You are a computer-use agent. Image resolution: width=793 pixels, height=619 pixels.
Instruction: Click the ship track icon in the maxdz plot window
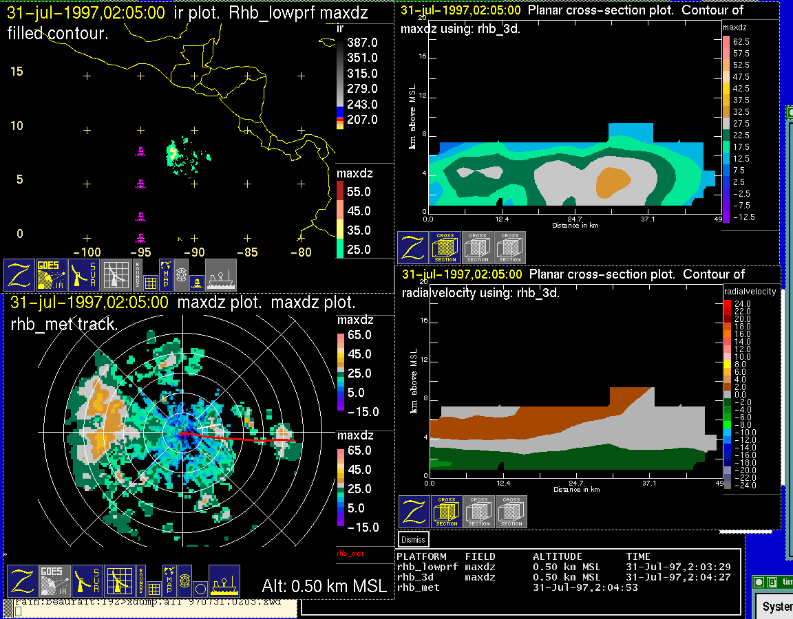(x=224, y=581)
